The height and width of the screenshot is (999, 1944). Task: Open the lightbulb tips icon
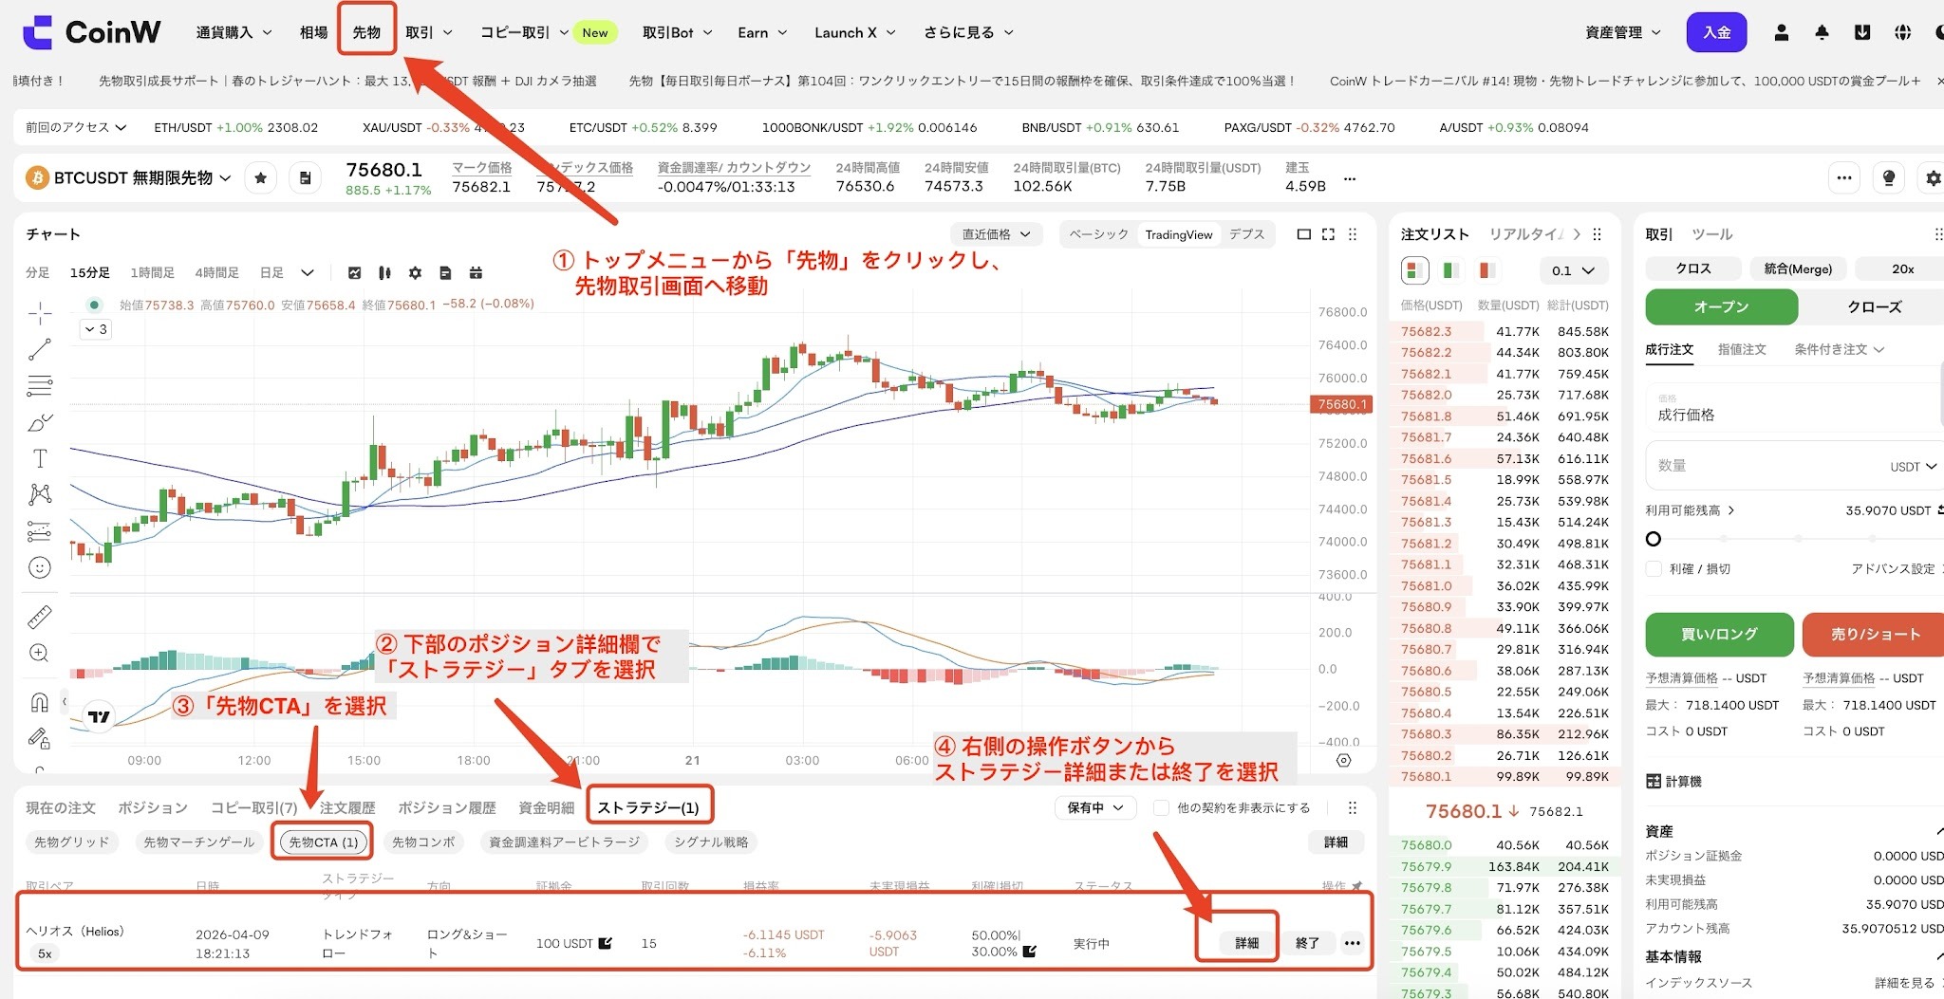pos(1889,177)
